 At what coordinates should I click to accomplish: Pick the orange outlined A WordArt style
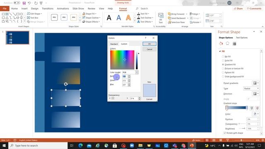pos(128,17)
